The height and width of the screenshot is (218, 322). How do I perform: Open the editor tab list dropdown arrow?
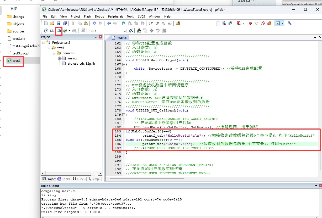click(315, 38)
